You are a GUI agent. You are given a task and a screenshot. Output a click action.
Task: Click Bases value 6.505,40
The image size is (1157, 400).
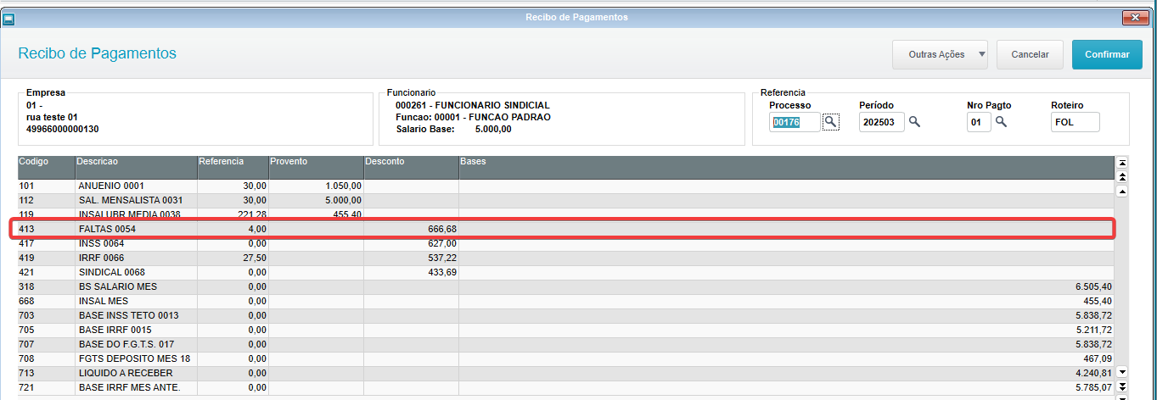(1093, 286)
